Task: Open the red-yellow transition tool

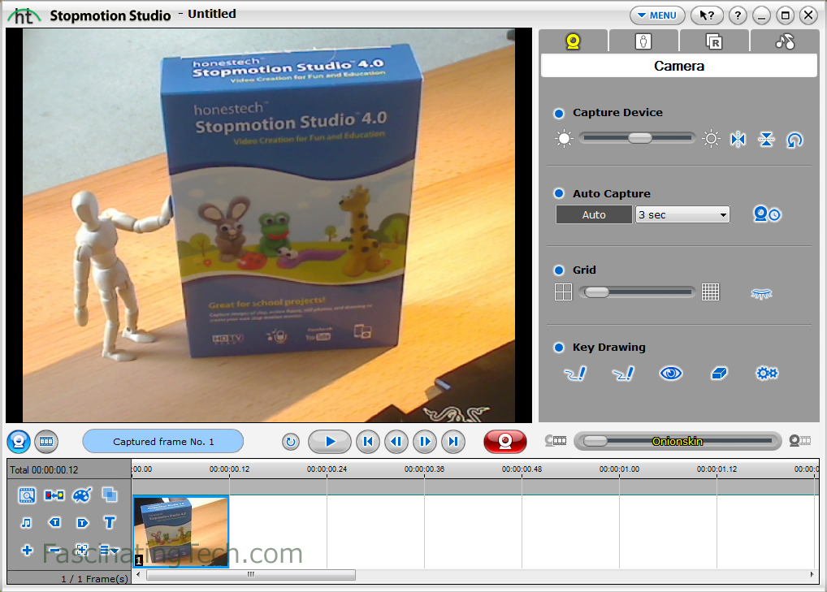Action: (54, 495)
